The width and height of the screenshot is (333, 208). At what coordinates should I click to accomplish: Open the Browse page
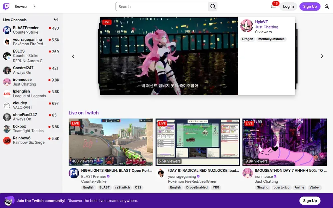(21, 7)
